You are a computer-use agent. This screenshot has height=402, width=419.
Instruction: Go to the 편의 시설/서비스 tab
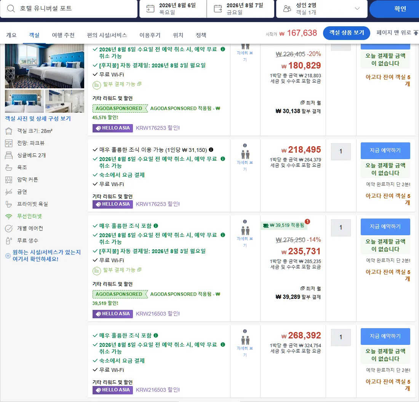107,35
